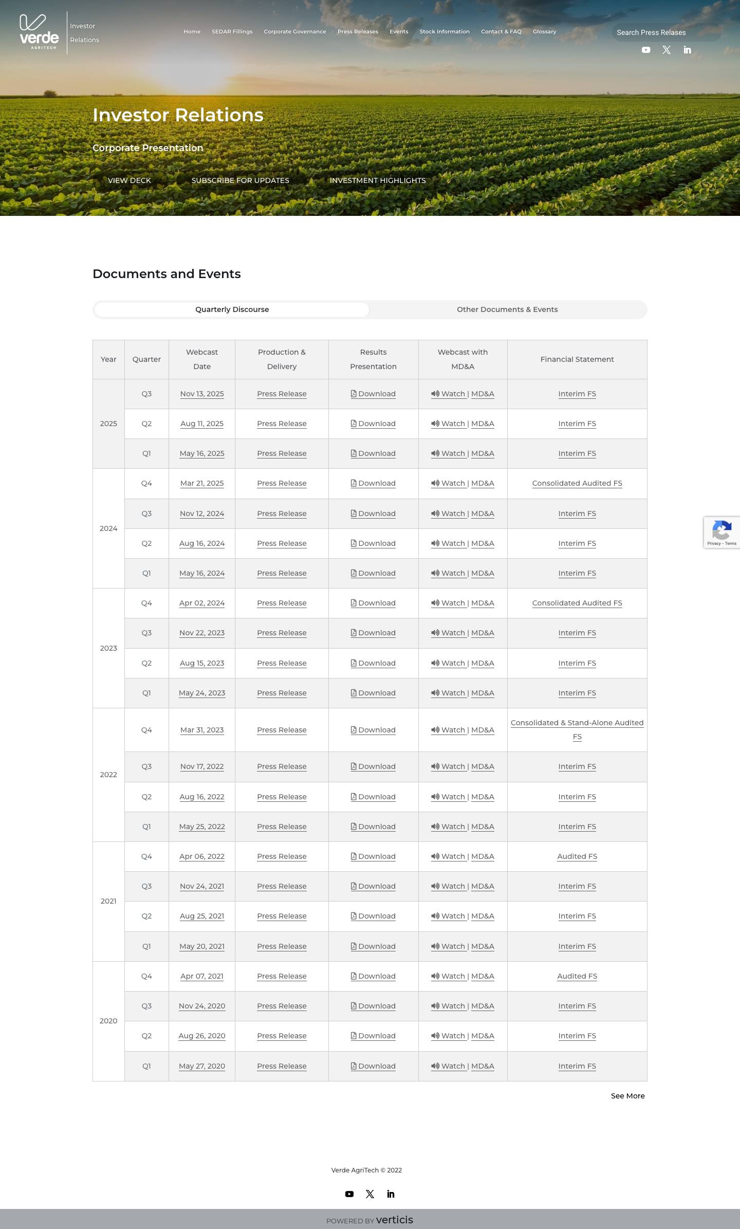Click VIEW DECK

[129, 180]
